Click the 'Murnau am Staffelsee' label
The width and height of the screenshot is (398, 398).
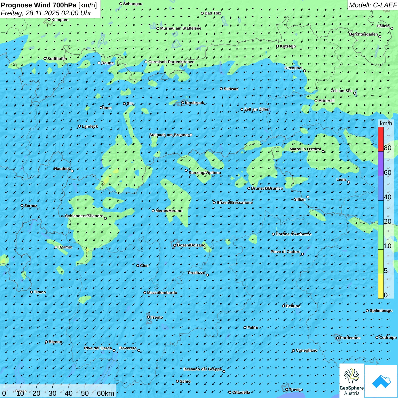point(181,28)
